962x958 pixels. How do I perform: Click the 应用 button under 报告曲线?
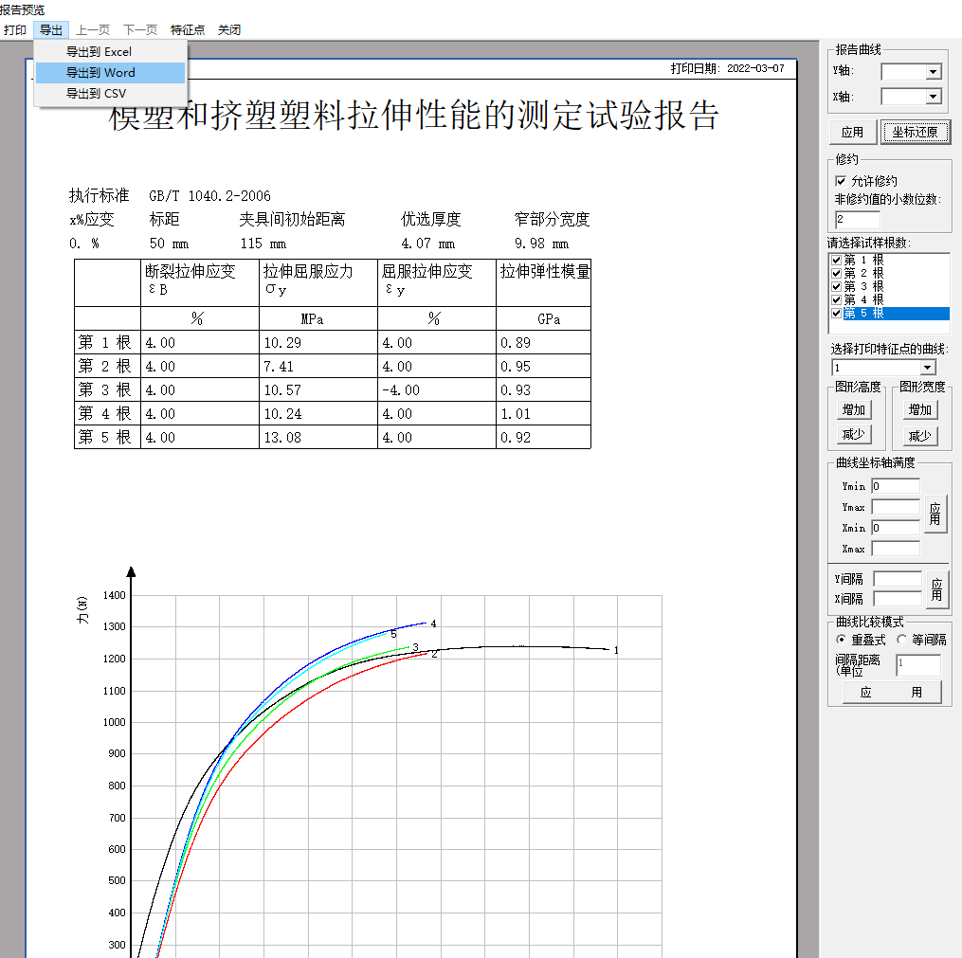click(x=853, y=133)
